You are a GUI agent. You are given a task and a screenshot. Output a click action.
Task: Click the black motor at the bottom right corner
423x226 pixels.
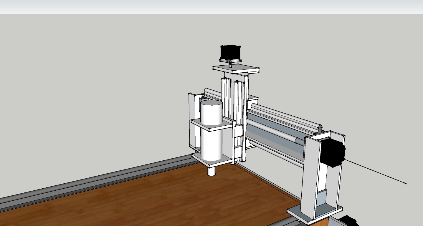click(349, 221)
